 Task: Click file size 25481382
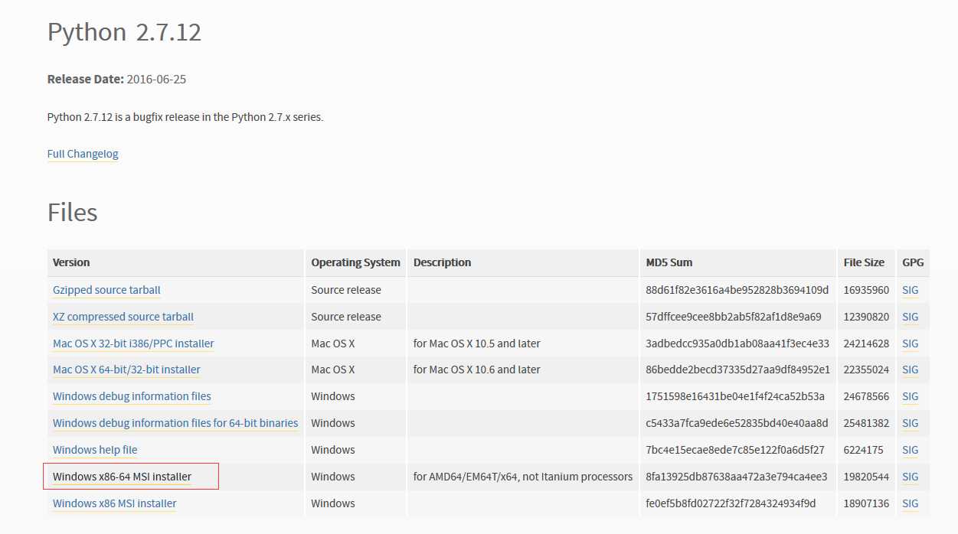click(x=866, y=423)
